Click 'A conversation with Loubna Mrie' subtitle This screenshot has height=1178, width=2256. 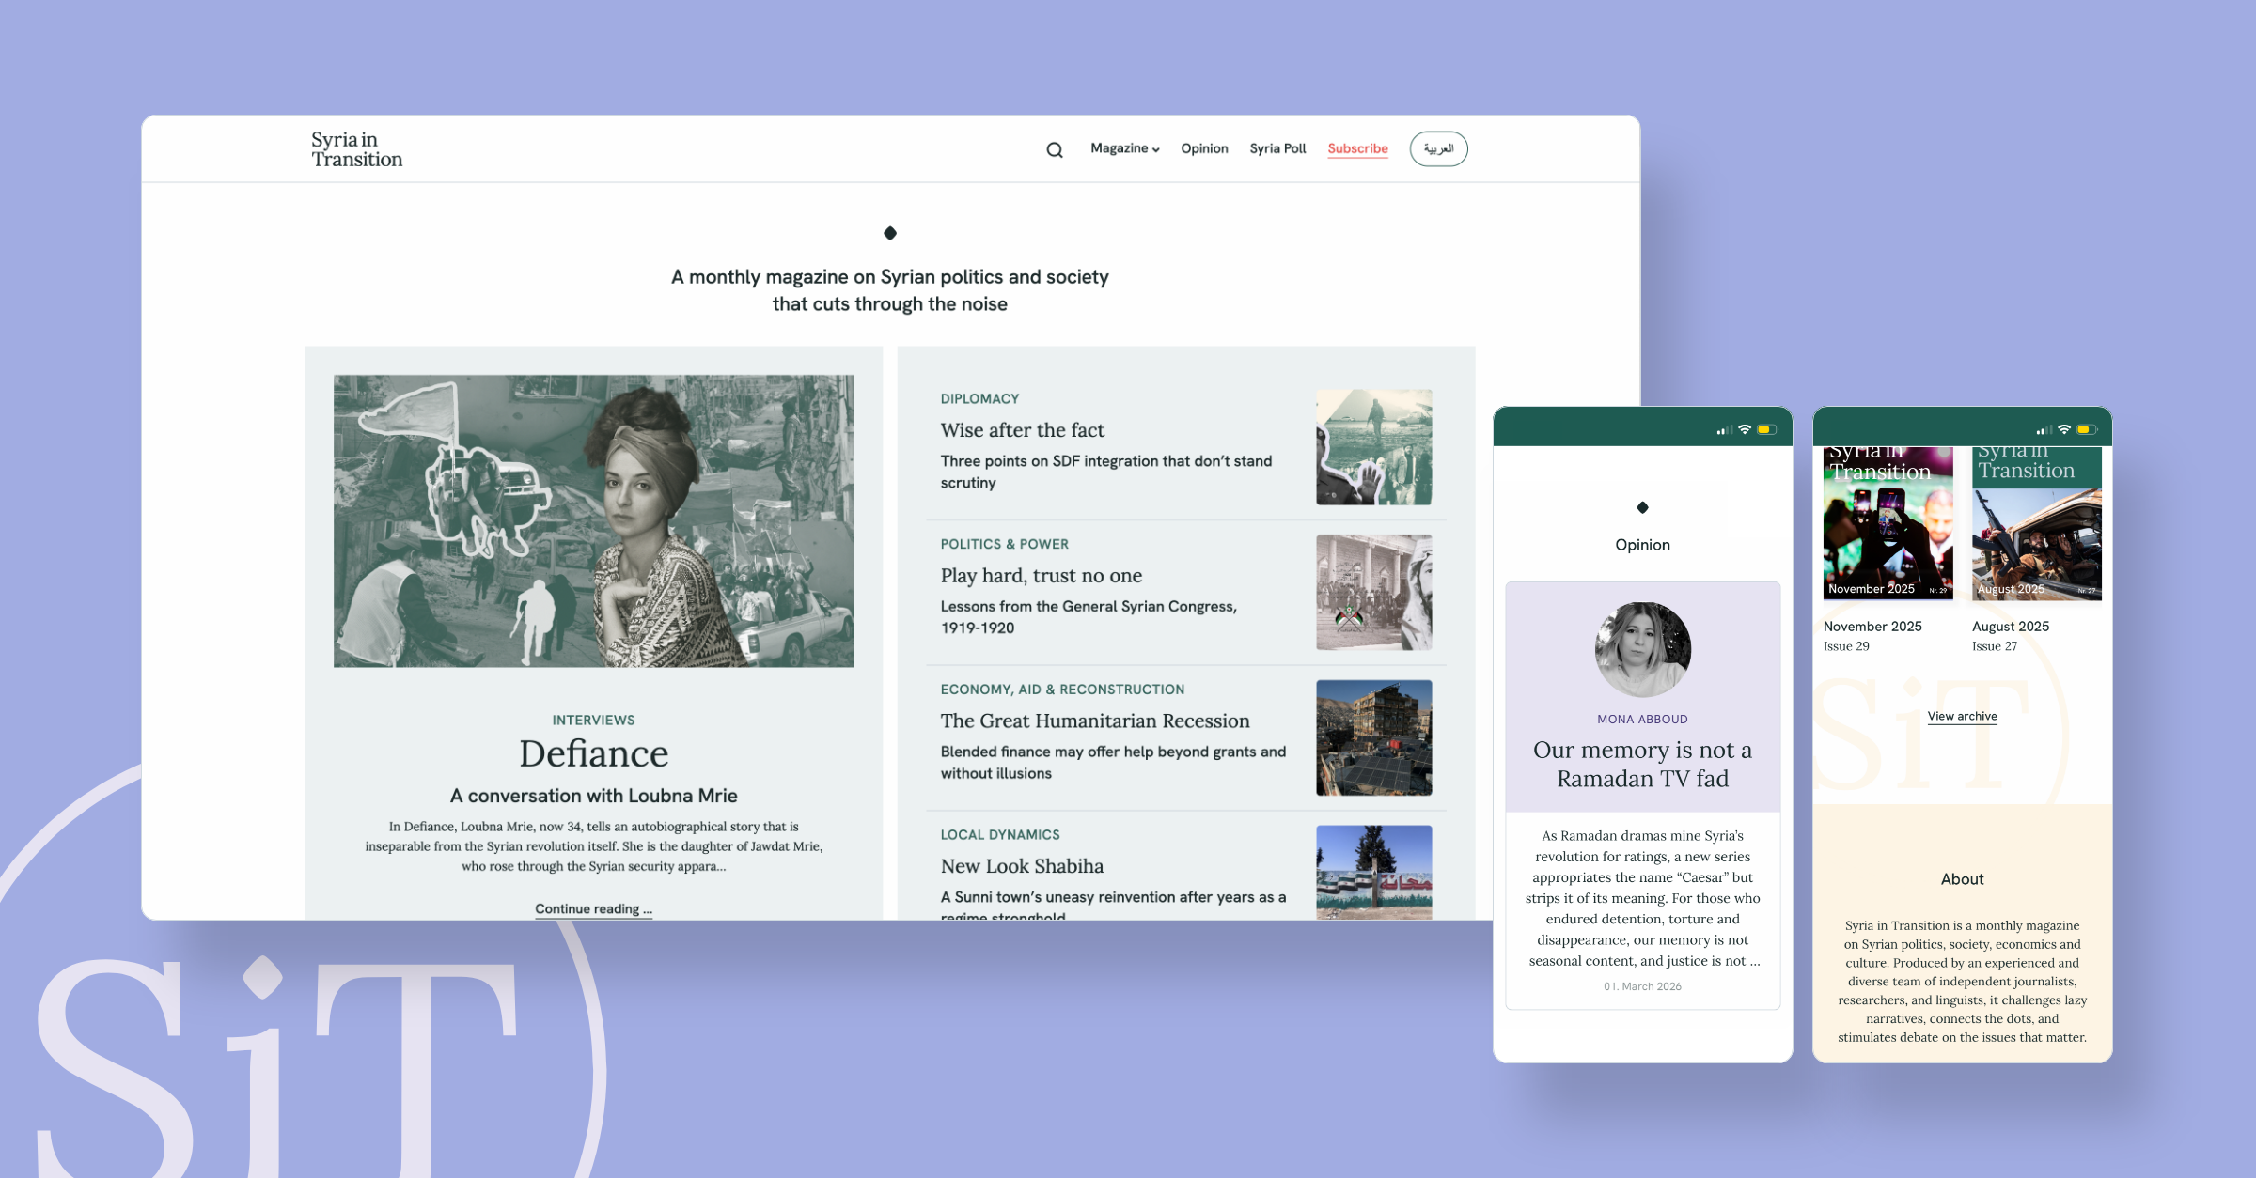[594, 796]
